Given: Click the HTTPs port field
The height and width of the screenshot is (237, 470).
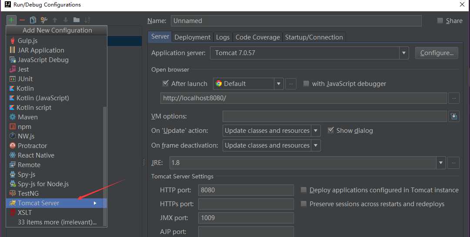Looking at the screenshot, I should pos(246,204).
